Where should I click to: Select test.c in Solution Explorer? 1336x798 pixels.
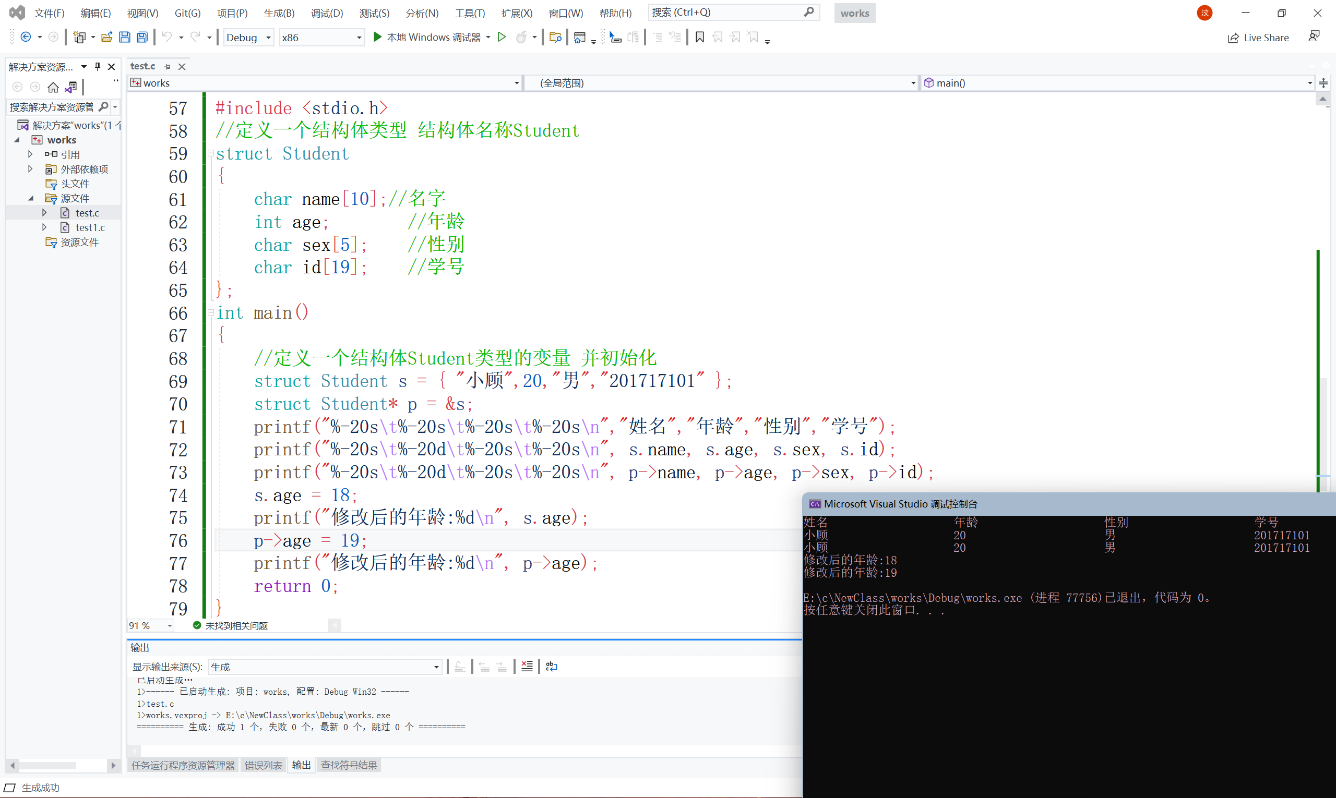[x=87, y=213]
